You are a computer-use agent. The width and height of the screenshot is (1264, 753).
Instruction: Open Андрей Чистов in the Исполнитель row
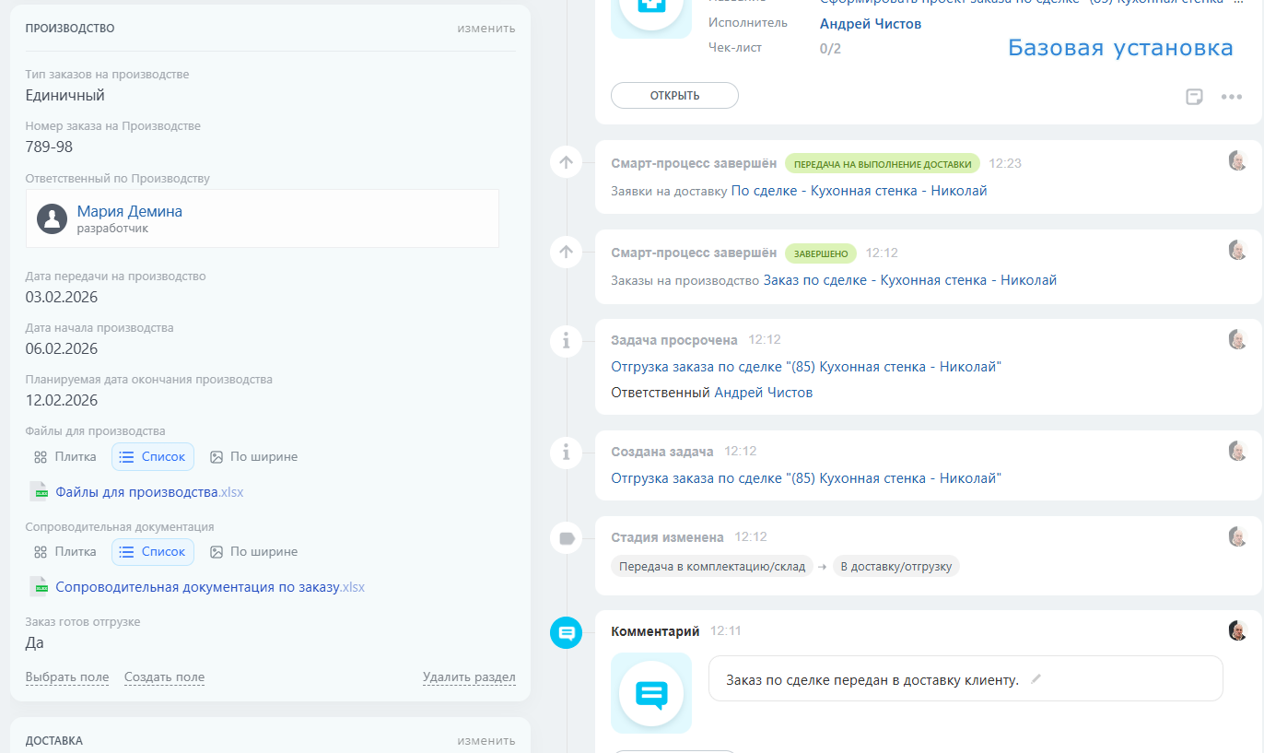(871, 24)
